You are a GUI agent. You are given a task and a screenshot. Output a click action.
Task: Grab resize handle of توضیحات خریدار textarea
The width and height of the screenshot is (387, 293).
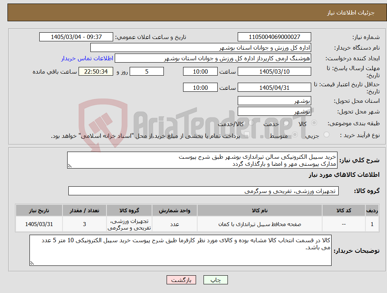coord(32,263)
